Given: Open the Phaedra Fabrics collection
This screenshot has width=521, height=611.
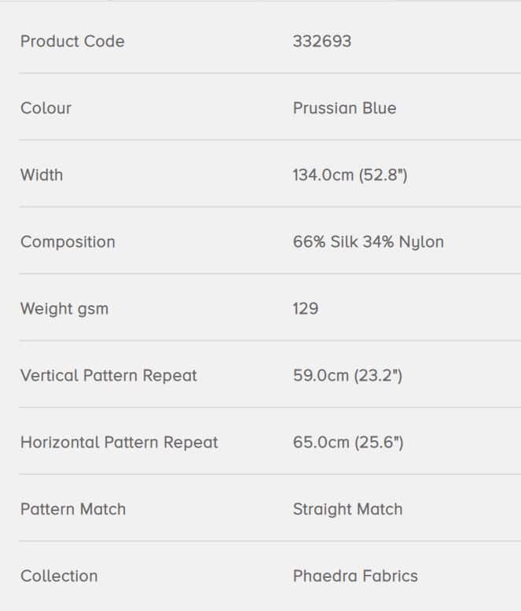Looking at the screenshot, I should click(355, 576).
